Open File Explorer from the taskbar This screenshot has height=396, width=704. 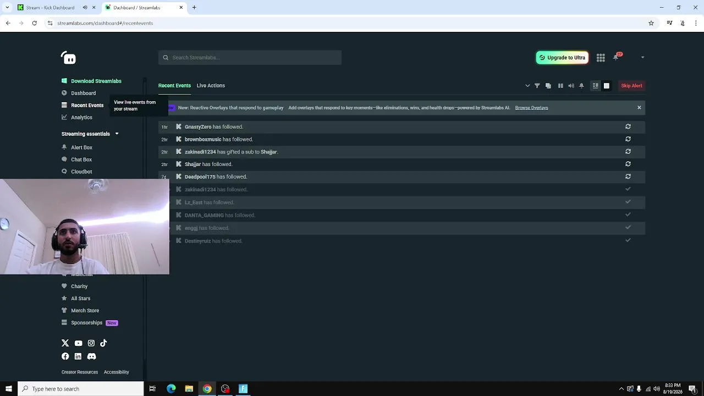[x=189, y=389]
